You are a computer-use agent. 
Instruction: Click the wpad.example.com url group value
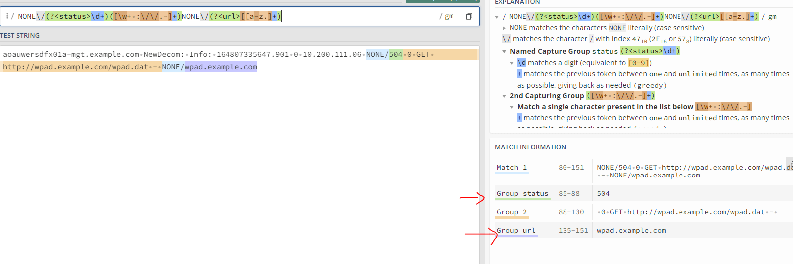coord(631,231)
